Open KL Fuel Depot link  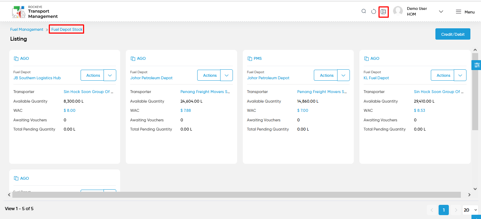(376, 78)
